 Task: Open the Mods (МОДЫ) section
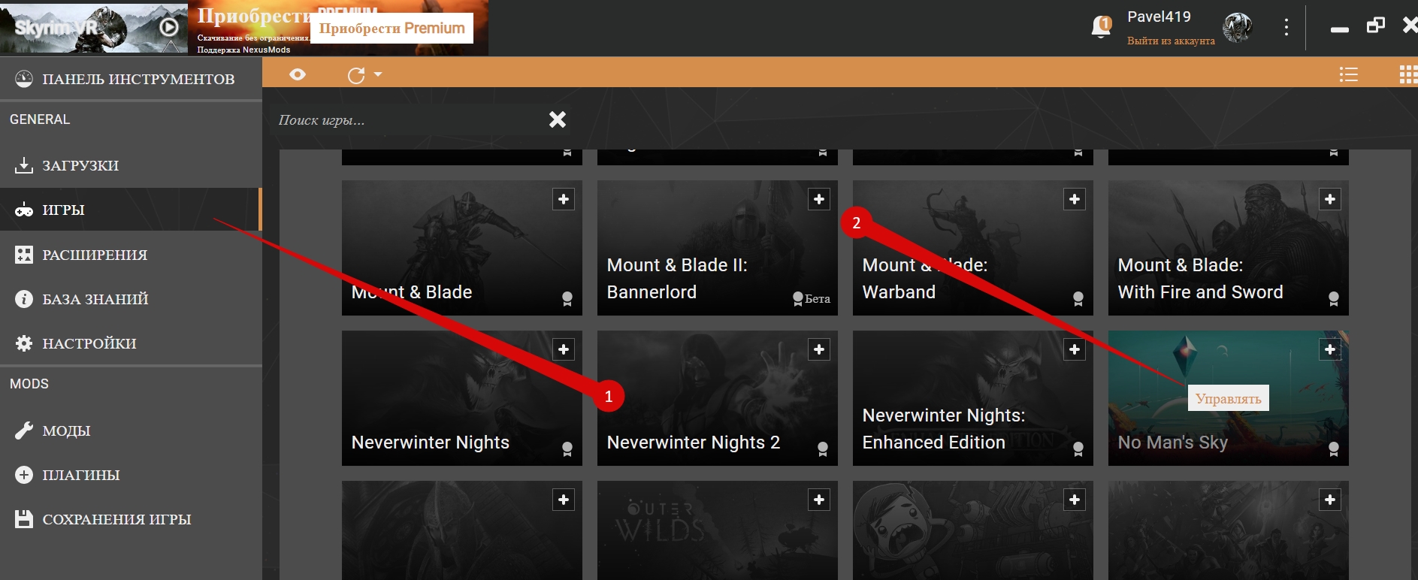tap(131, 430)
